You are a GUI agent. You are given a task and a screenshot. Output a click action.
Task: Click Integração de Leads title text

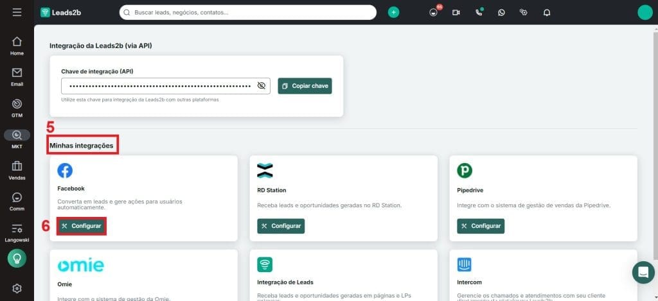(285, 282)
